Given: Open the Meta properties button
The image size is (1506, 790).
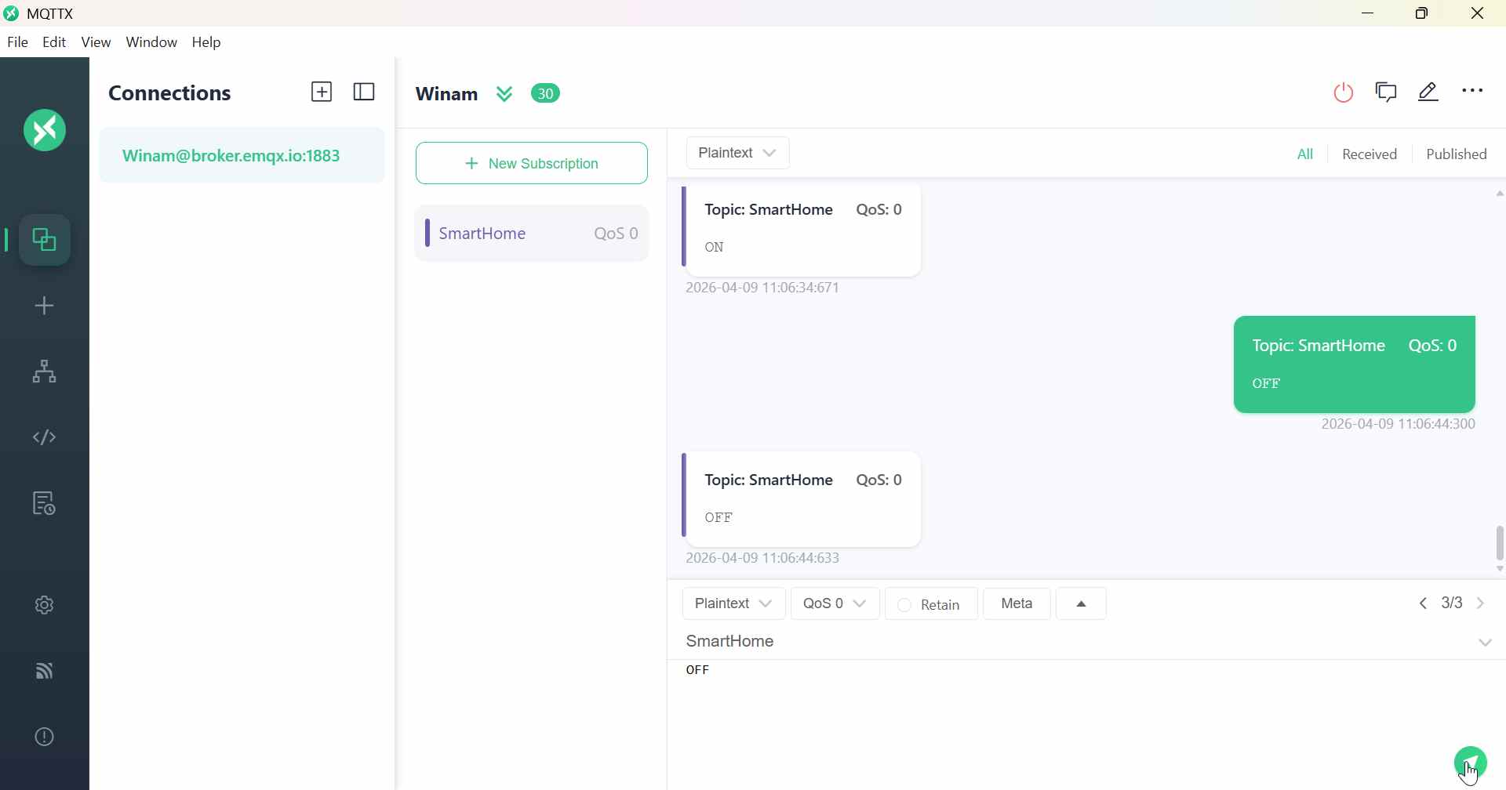Looking at the screenshot, I should [x=1017, y=604].
